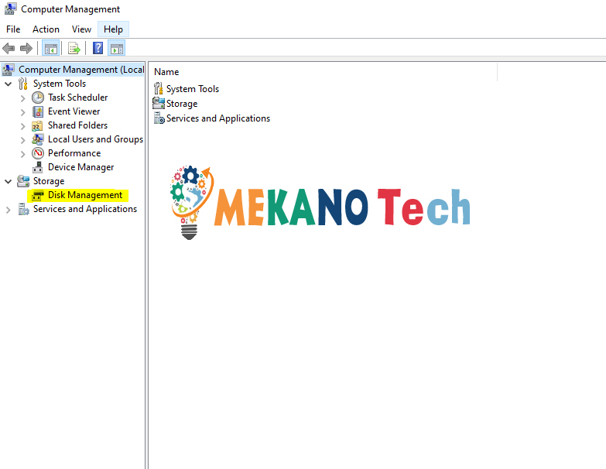Click the Storage drive icon in the tree
Screen dimensions: 606x469
[23, 181]
